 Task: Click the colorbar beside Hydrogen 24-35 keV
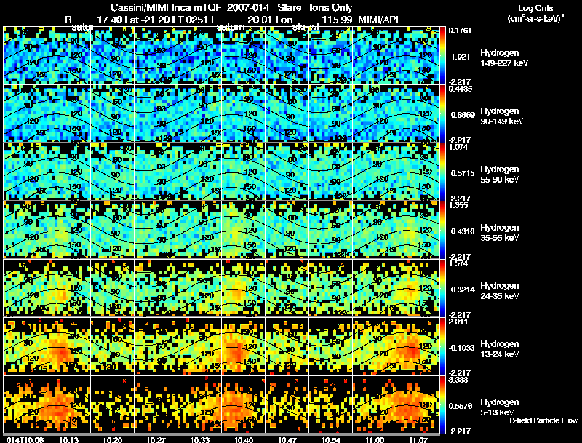tap(442, 288)
